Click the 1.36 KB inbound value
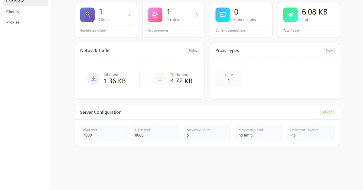The image size is (363, 190). click(115, 81)
